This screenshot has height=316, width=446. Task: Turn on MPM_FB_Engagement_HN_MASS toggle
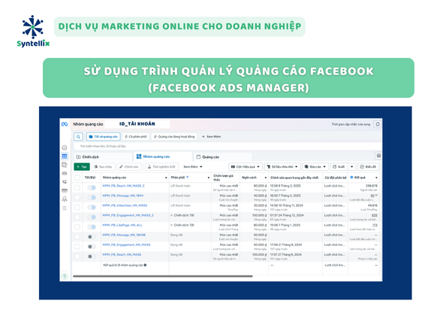coord(92,247)
